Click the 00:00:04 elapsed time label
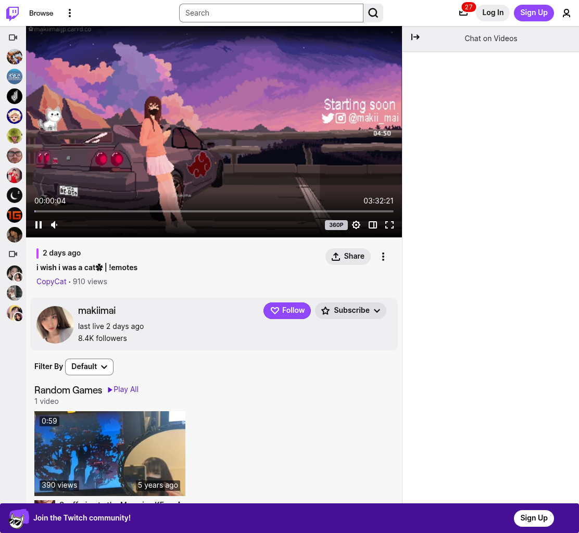Viewport: 579px width, 533px height. pyautogui.click(x=50, y=201)
